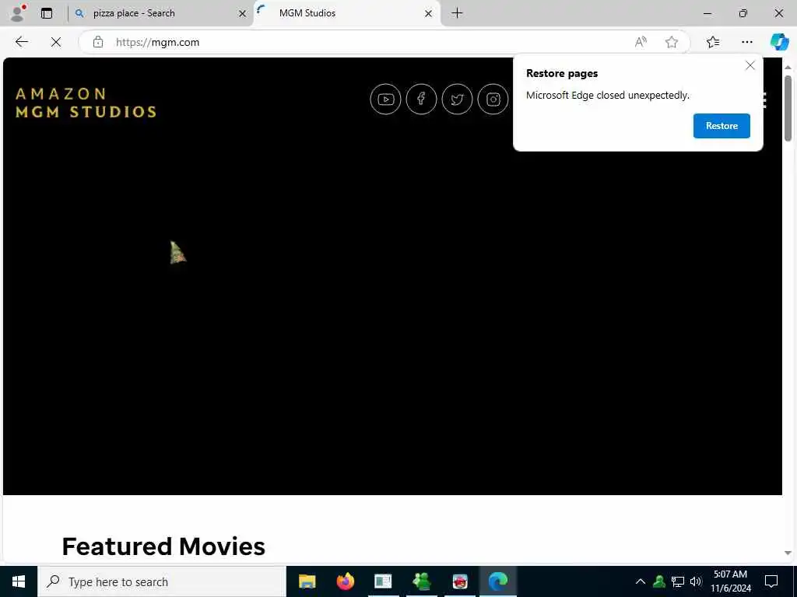View site information lock icon
This screenshot has height=597, width=797.
tap(98, 42)
